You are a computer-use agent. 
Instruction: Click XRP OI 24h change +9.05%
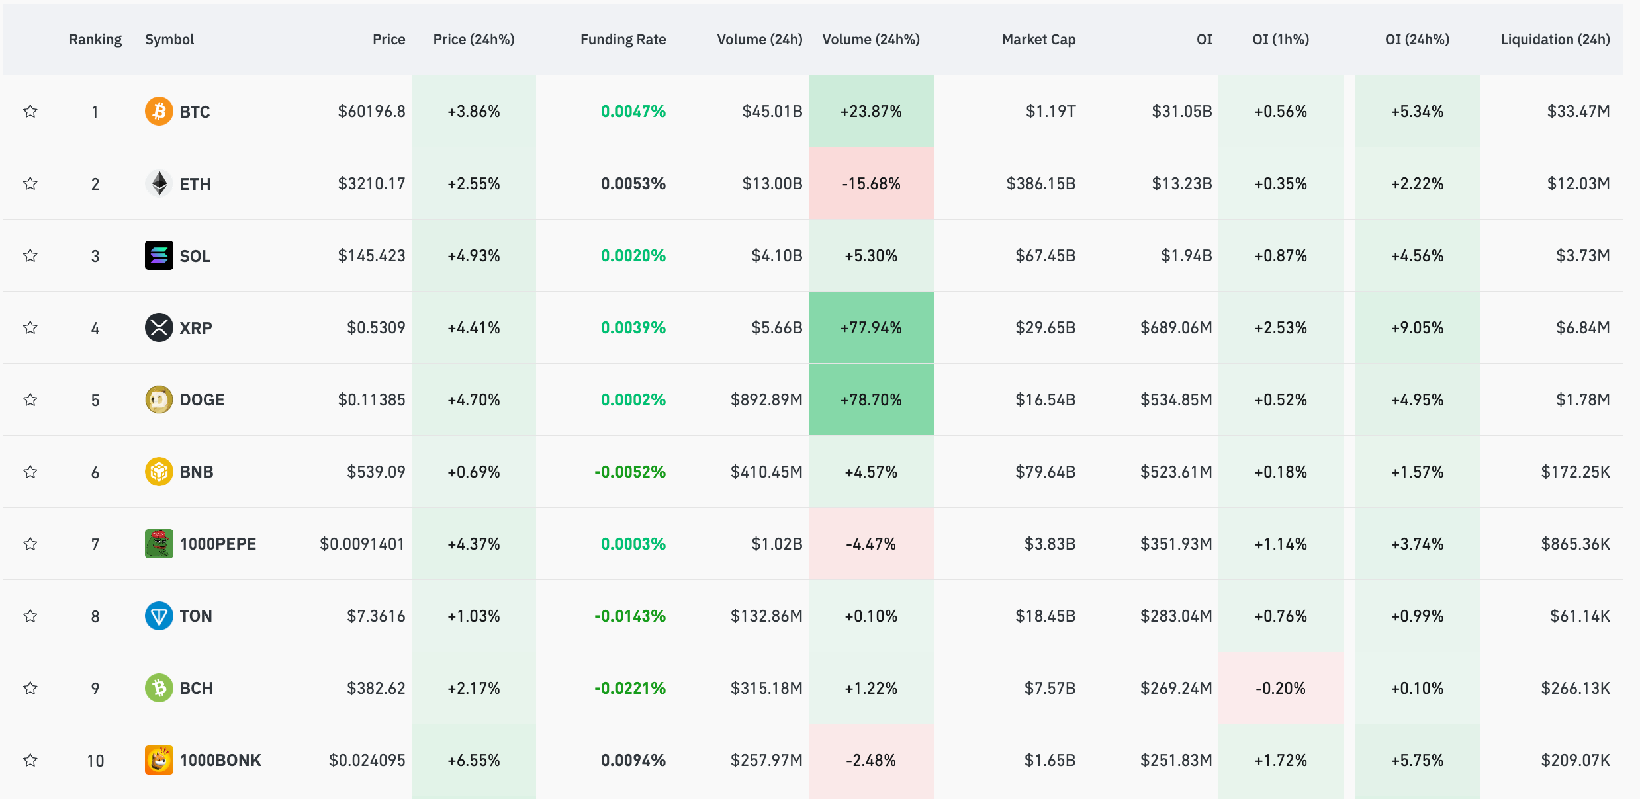click(x=1417, y=327)
